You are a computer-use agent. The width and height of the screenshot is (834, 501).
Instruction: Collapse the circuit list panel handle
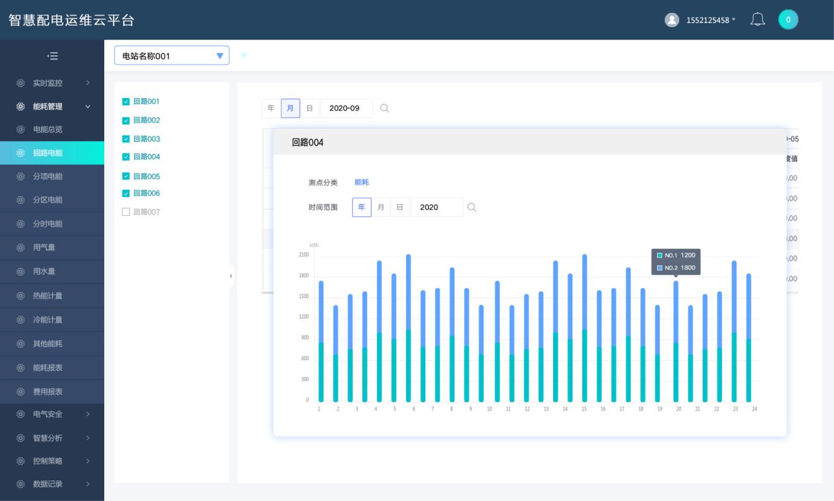click(231, 276)
